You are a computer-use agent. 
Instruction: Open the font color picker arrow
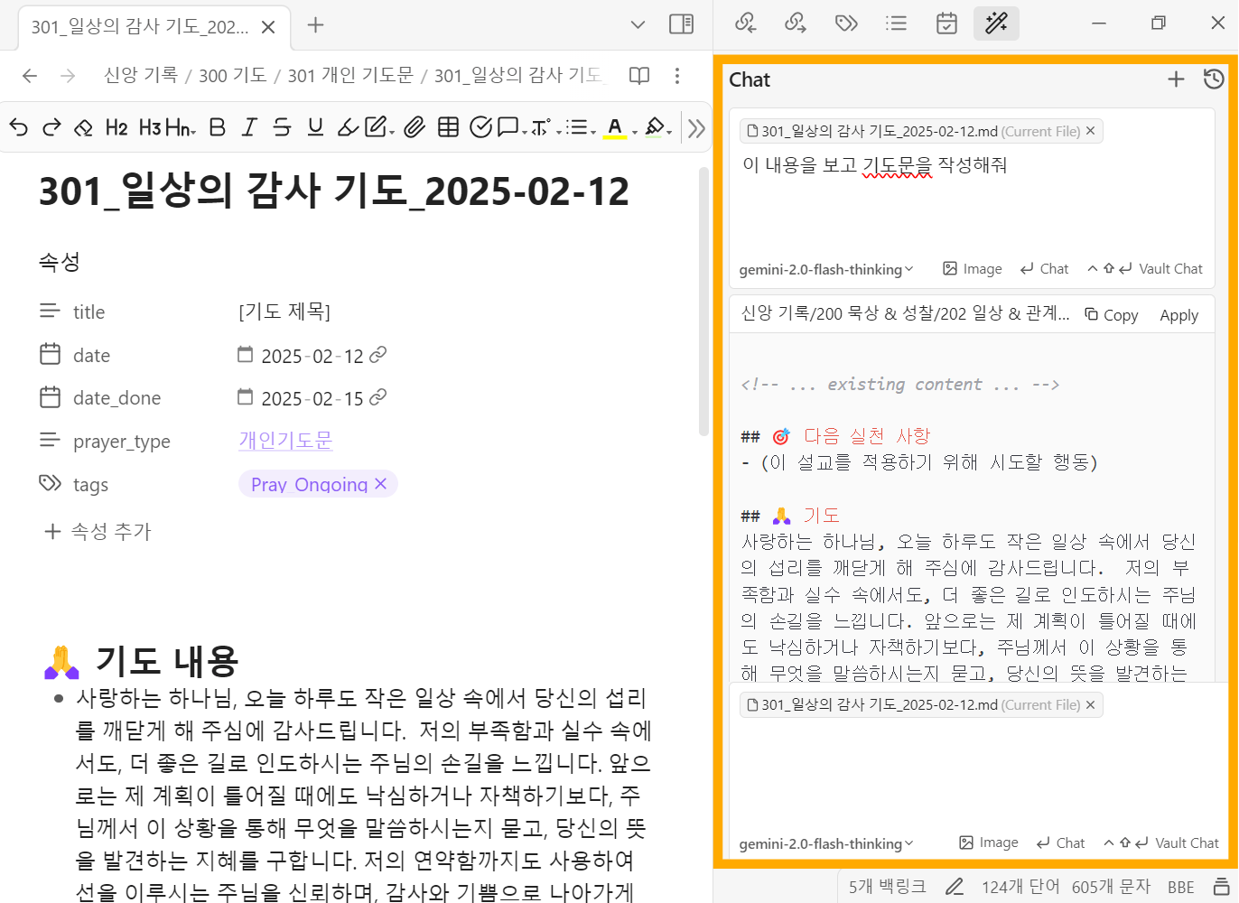click(635, 131)
